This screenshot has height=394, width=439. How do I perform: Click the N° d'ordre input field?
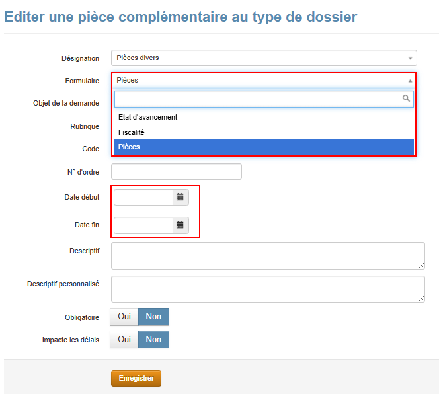tap(177, 172)
